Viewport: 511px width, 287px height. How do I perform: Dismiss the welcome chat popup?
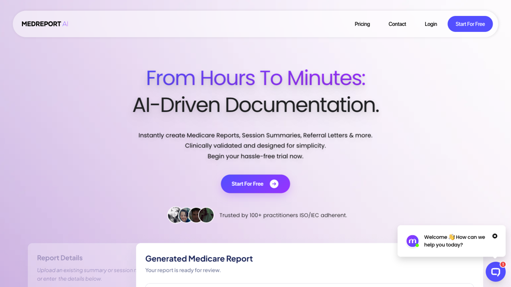[x=495, y=236]
